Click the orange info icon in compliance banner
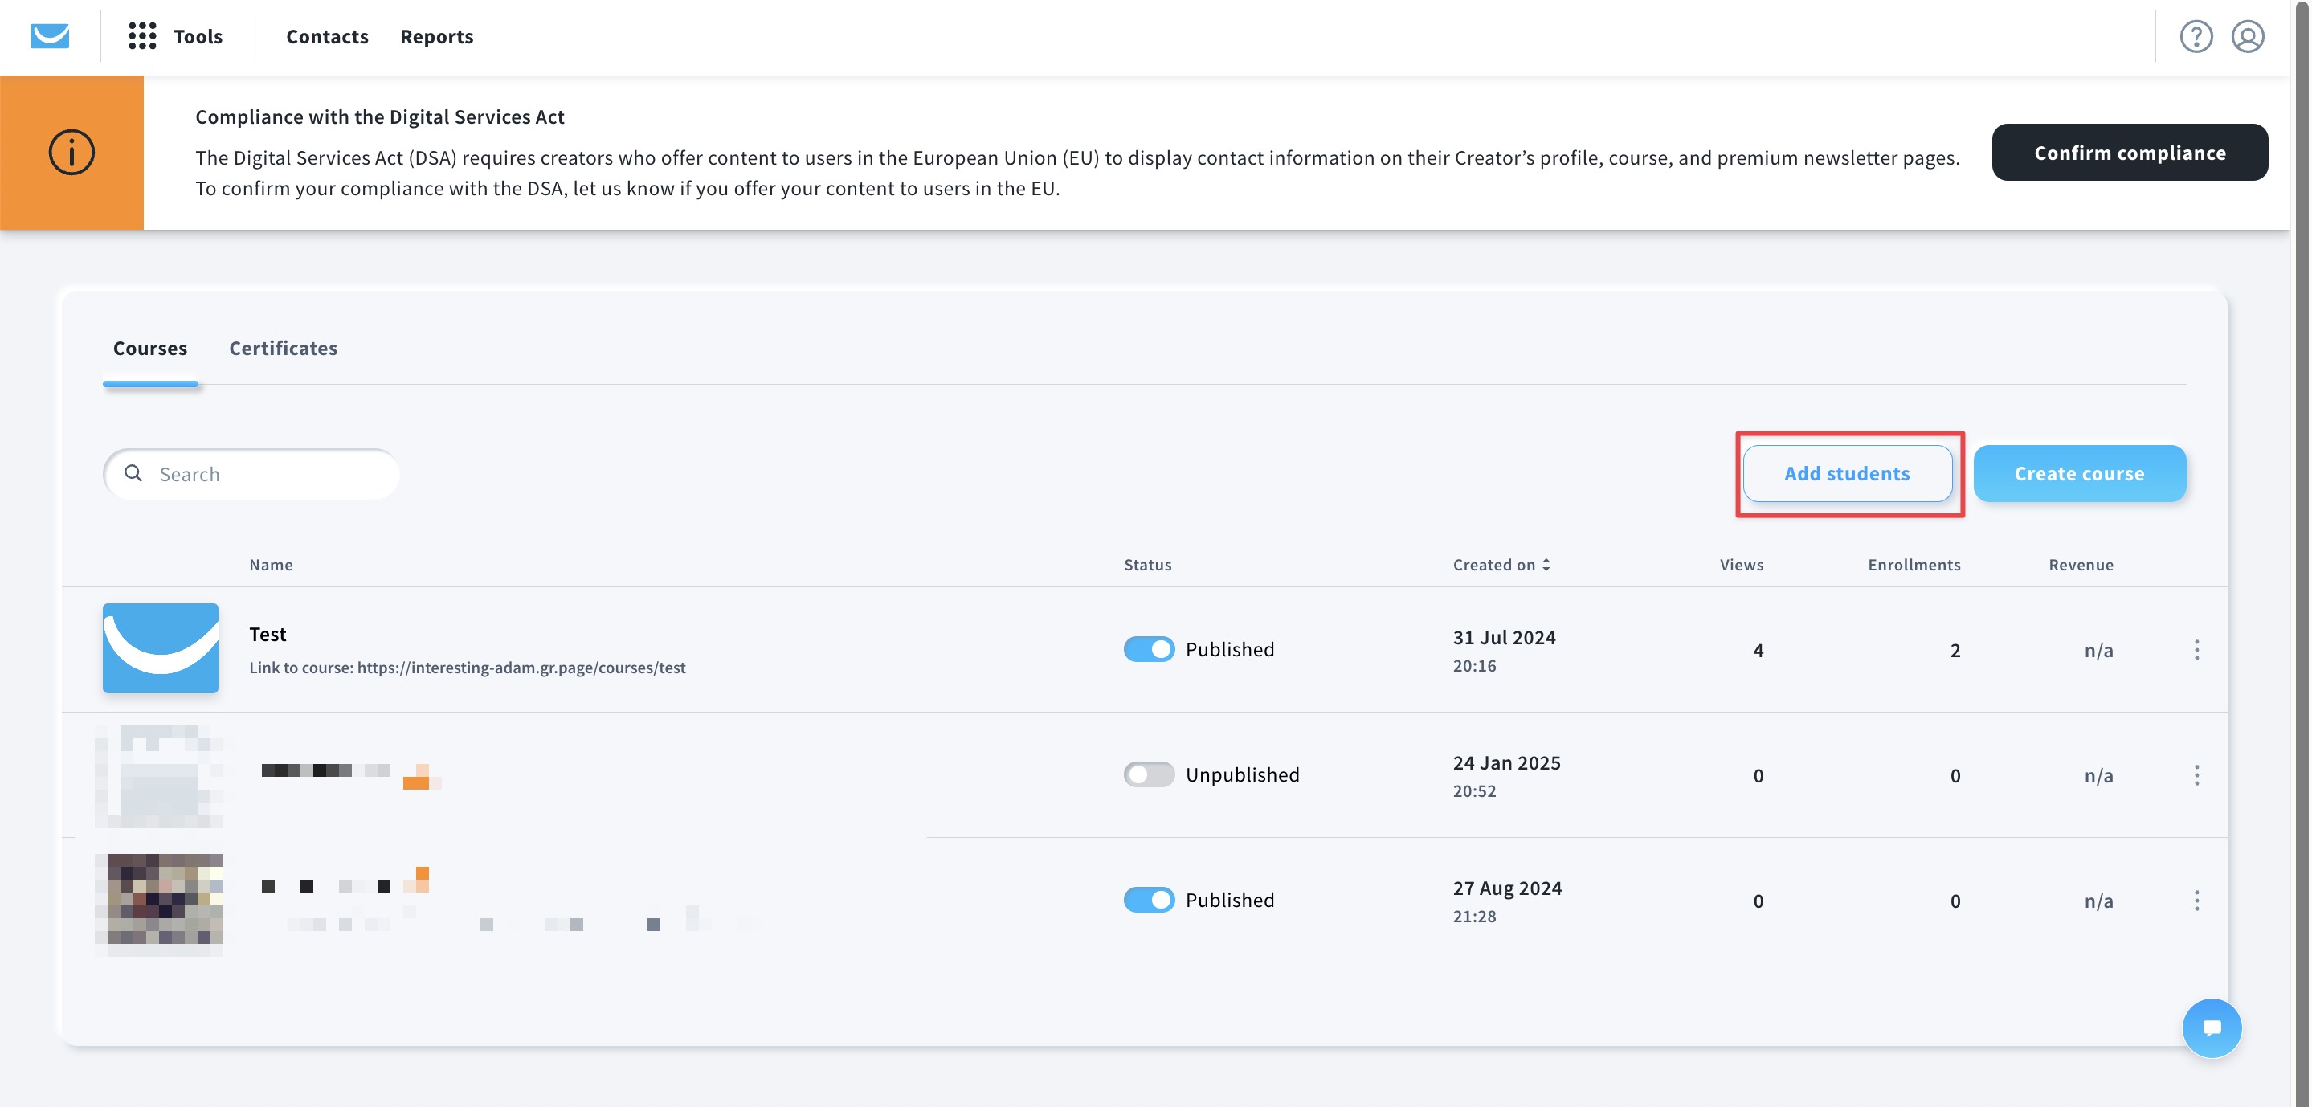This screenshot has width=2312, height=1107. coord(71,152)
